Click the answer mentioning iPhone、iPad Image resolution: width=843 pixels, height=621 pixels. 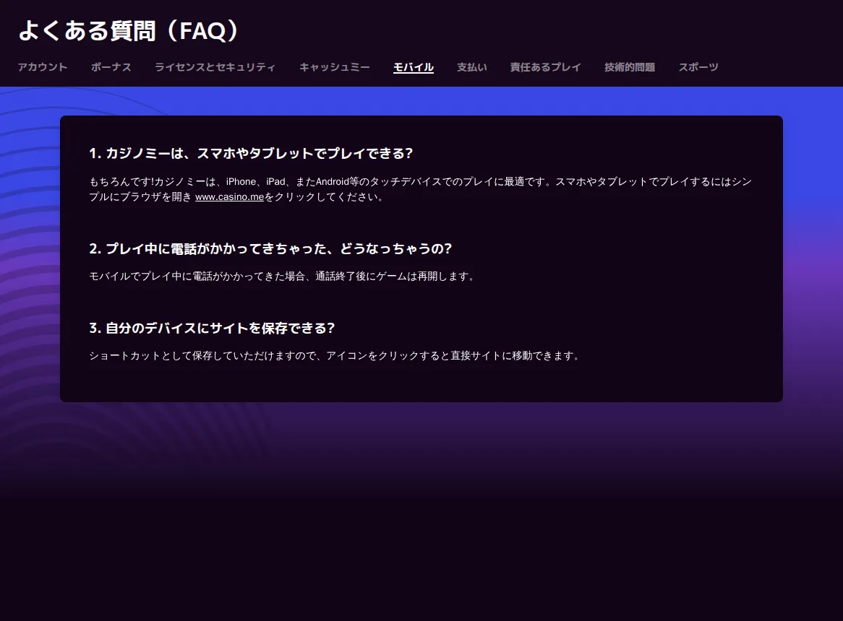click(x=421, y=189)
